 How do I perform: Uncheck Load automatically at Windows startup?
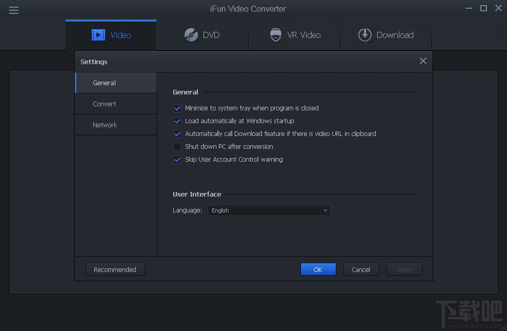pos(177,121)
